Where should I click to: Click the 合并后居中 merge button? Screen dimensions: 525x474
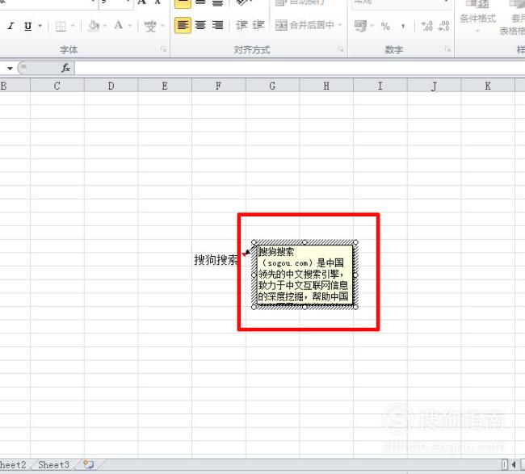[x=304, y=25]
